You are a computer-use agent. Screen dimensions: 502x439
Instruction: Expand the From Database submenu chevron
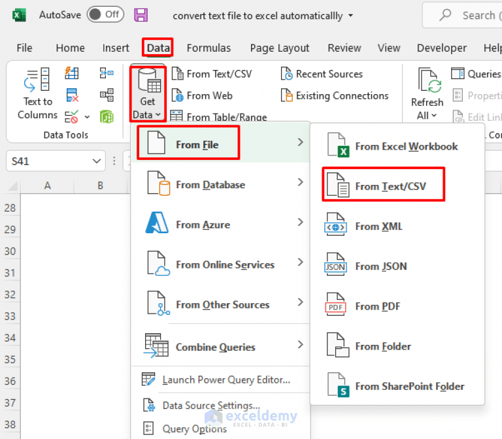300,182
